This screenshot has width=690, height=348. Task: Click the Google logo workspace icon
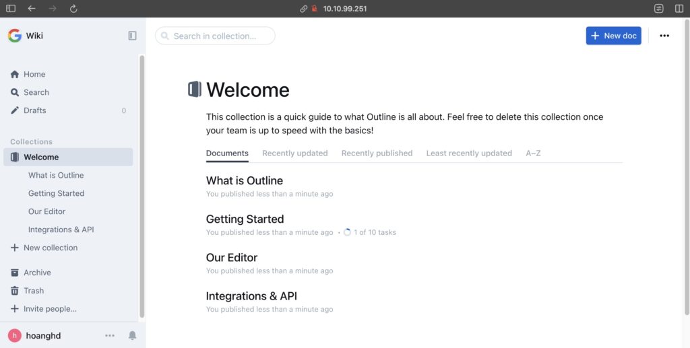coord(15,36)
